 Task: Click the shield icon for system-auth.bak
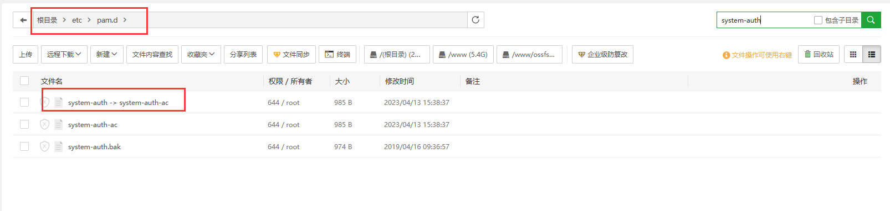point(45,146)
